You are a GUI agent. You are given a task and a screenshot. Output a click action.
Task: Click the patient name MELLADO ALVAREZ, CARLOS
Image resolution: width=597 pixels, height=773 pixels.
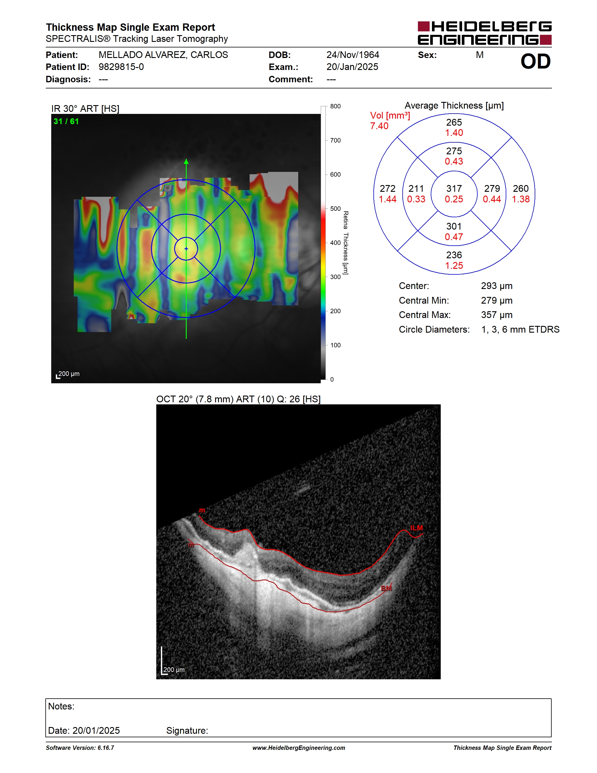tap(163, 55)
